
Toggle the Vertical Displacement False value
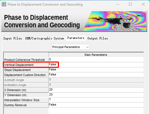tap(96, 65)
